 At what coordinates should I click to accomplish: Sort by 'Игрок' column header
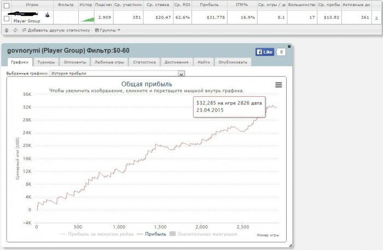[32, 4]
